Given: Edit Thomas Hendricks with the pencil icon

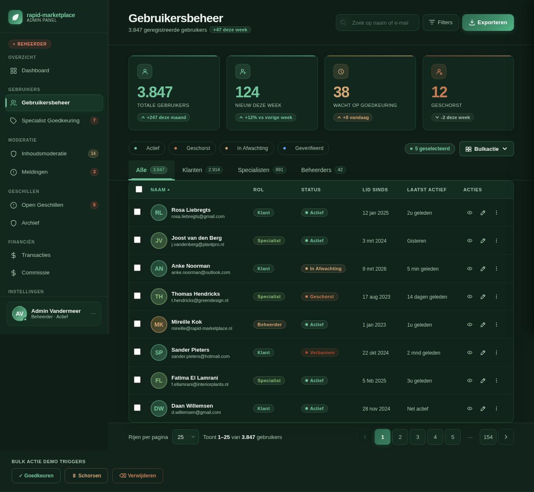Looking at the screenshot, I should (x=483, y=297).
